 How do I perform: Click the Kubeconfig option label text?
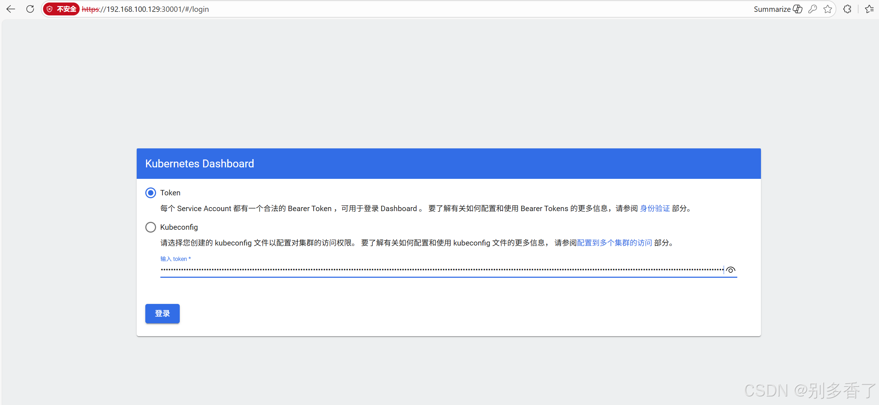pos(179,227)
